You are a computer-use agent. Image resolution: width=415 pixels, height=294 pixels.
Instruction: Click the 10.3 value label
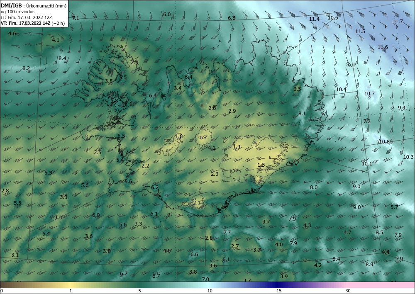coord(408,157)
